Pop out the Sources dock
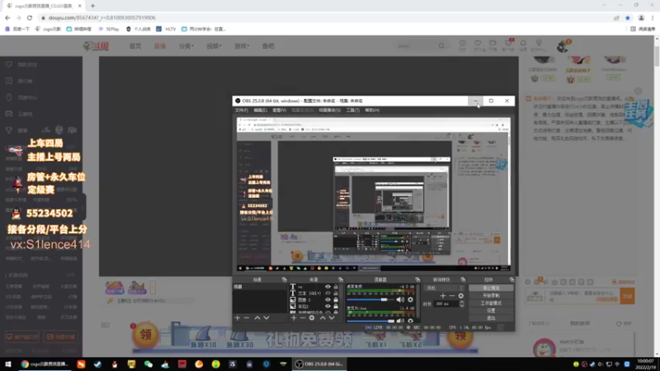The image size is (660, 371). point(341,279)
